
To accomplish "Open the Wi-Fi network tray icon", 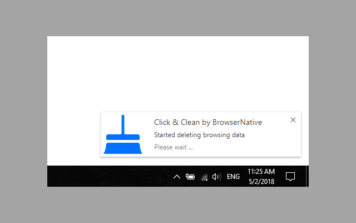I will pyautogui.click(x=204, y=177).
